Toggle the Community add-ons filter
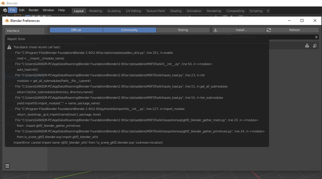The height and width of the screenshot is (179, 322). (129, 30)
